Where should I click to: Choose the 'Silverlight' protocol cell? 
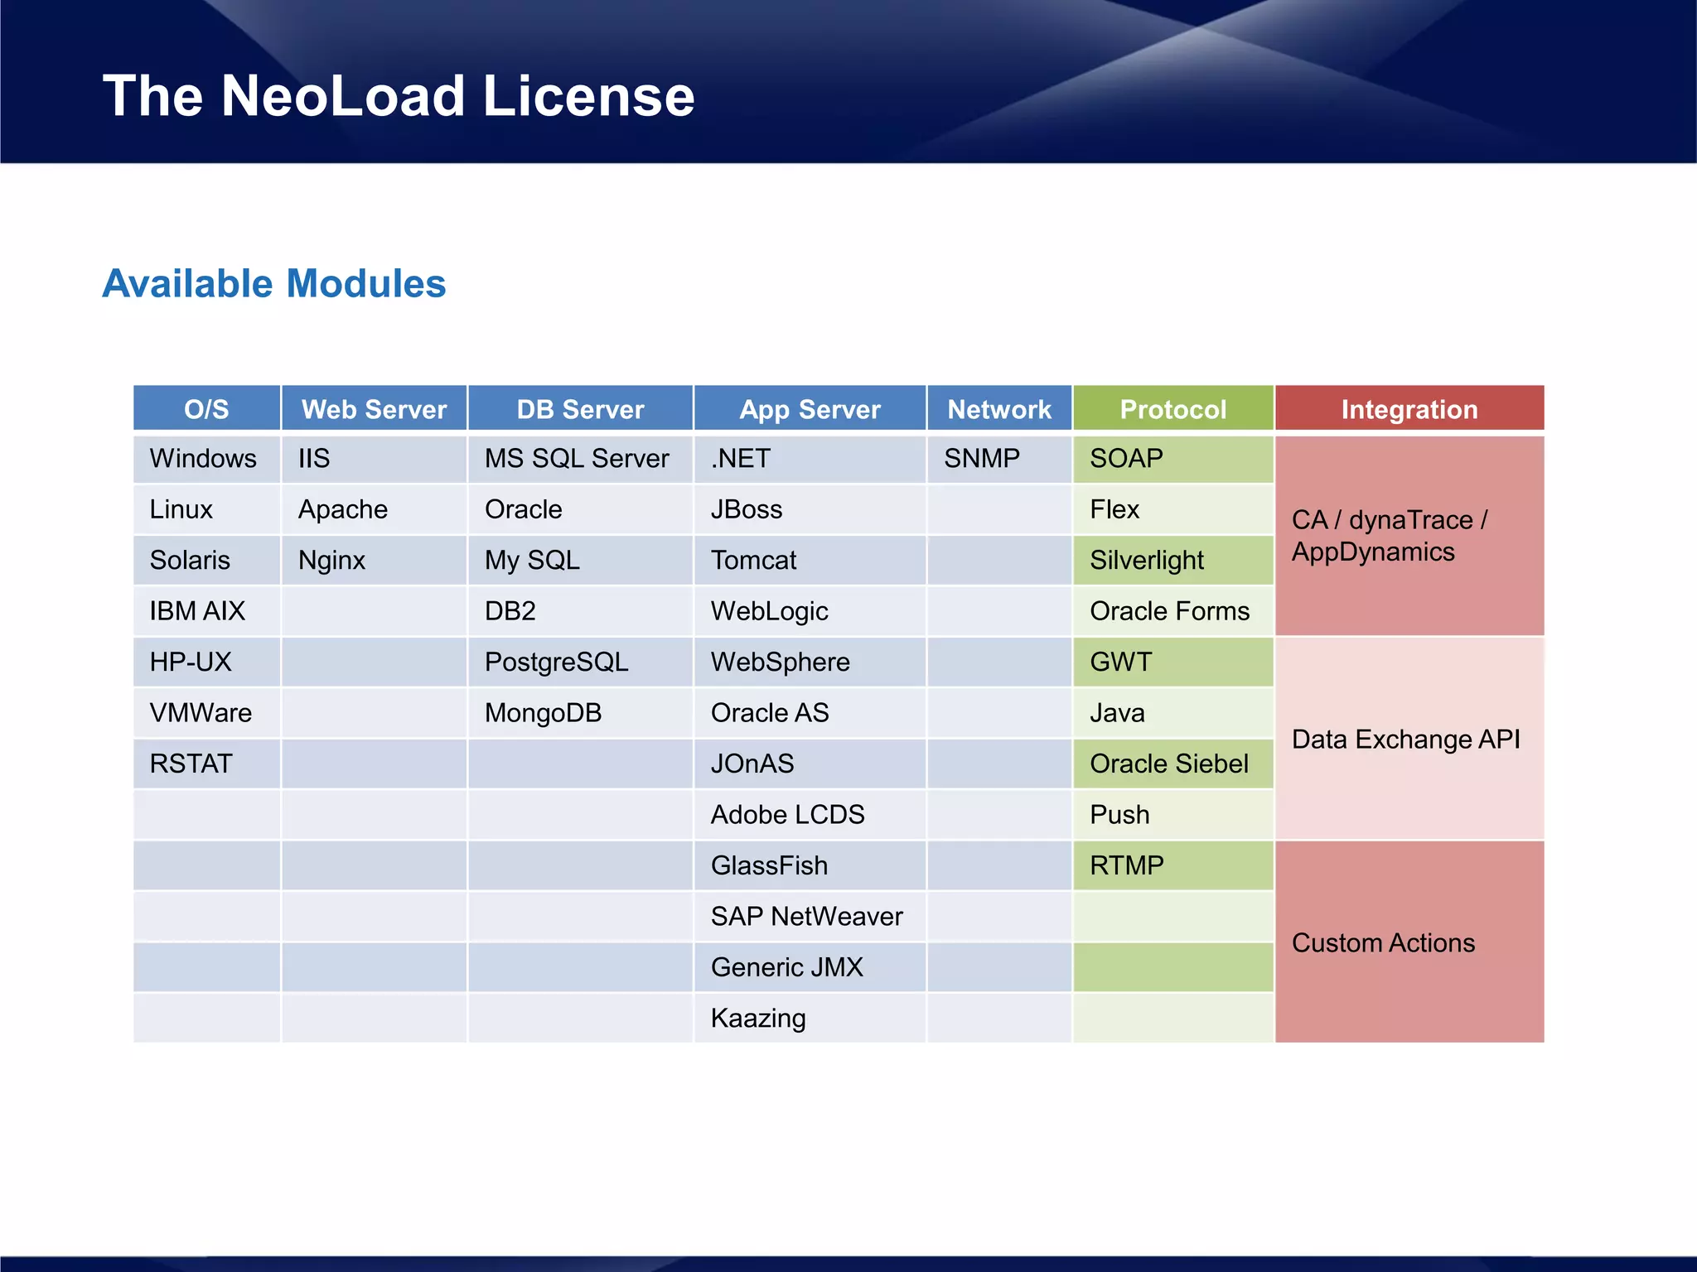pyautogui.click(x=1173, y=561)
